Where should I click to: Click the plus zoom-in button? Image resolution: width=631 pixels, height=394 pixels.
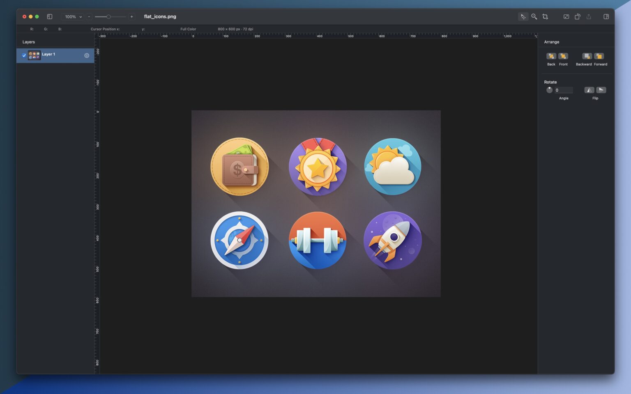tap(131, 17)
